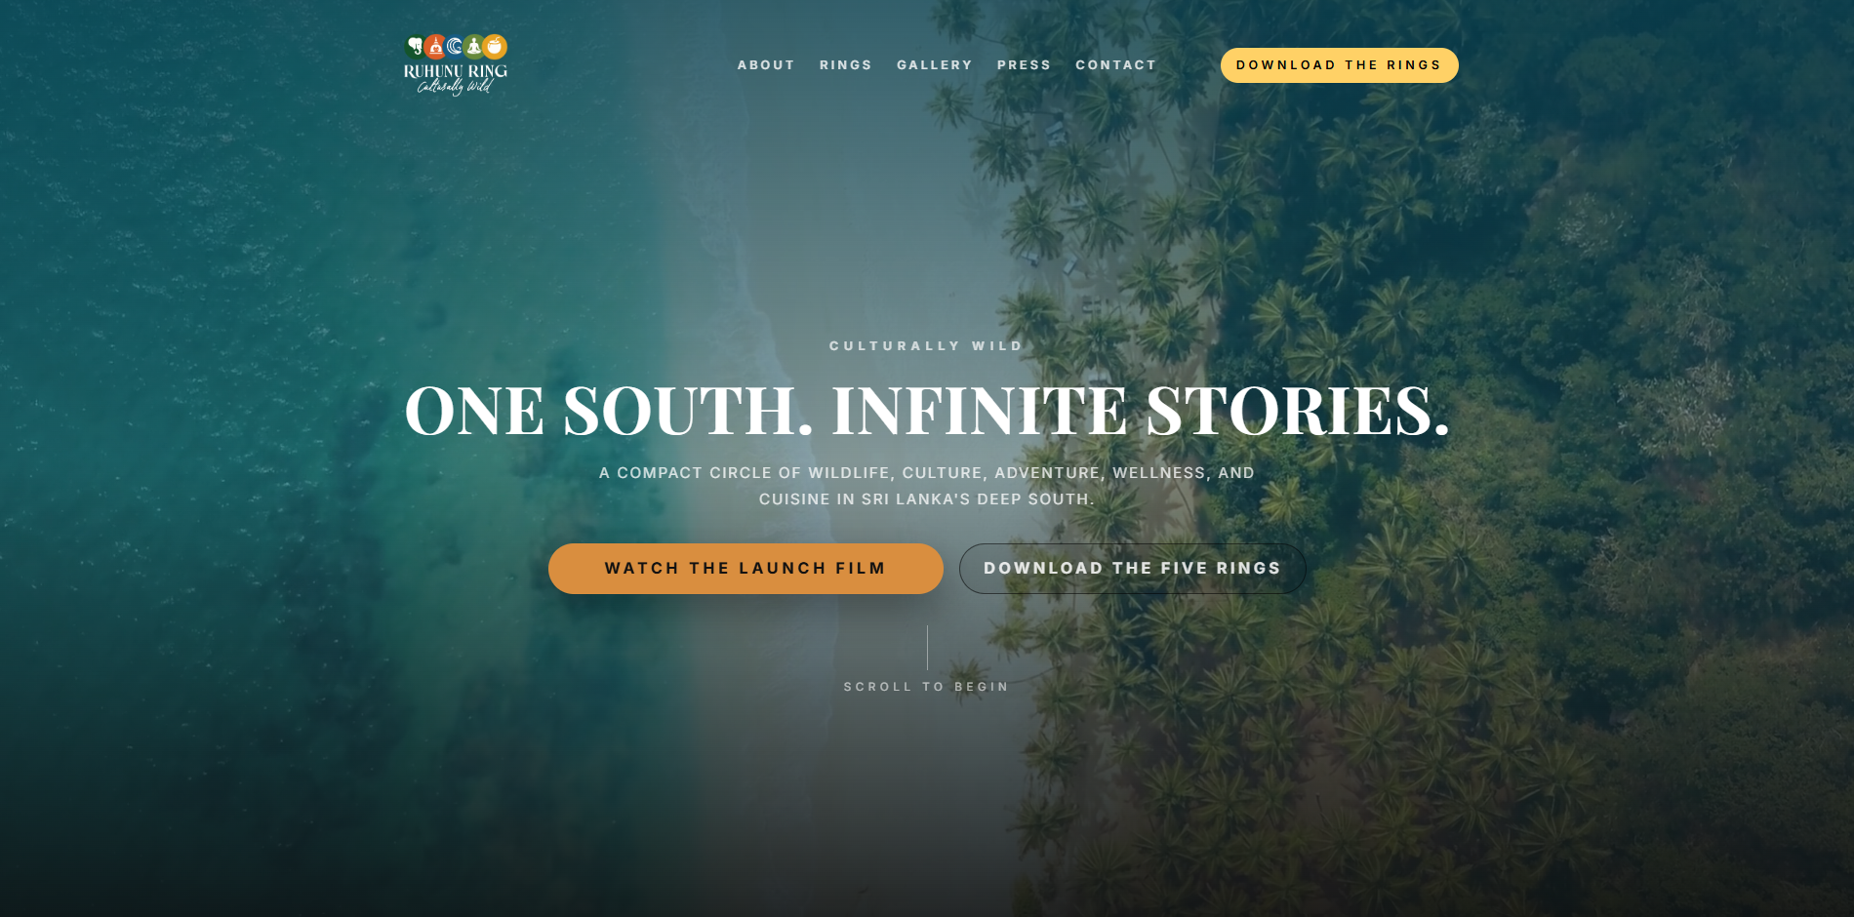Click the Scroll to Begin label

[x=927, y=687]
